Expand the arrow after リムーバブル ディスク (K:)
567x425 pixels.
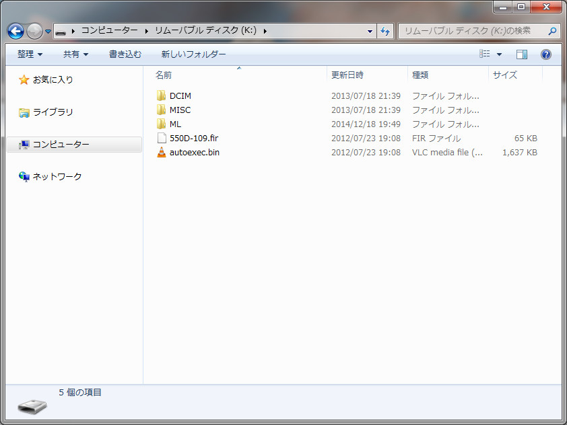[265, 32]
